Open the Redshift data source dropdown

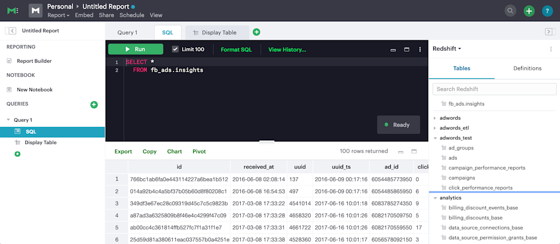coord(447,49)
